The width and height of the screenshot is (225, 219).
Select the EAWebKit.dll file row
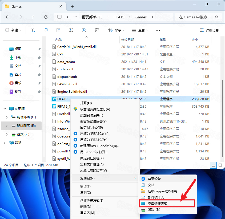pos(131,84)
